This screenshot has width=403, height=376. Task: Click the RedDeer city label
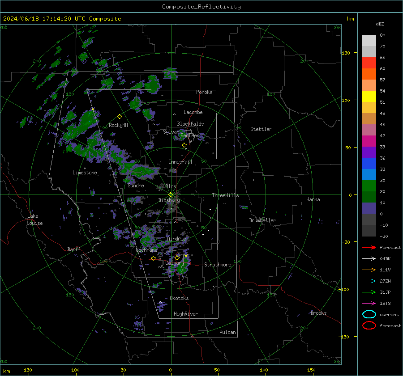[190, 135]
